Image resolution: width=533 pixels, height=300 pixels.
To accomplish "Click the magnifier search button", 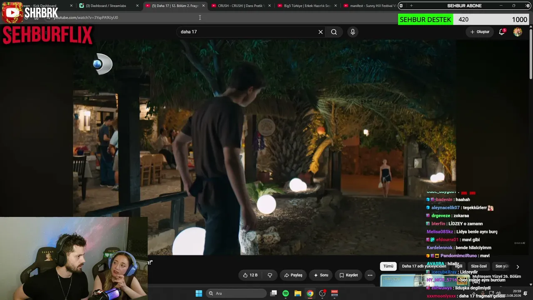I will (334, 32).
